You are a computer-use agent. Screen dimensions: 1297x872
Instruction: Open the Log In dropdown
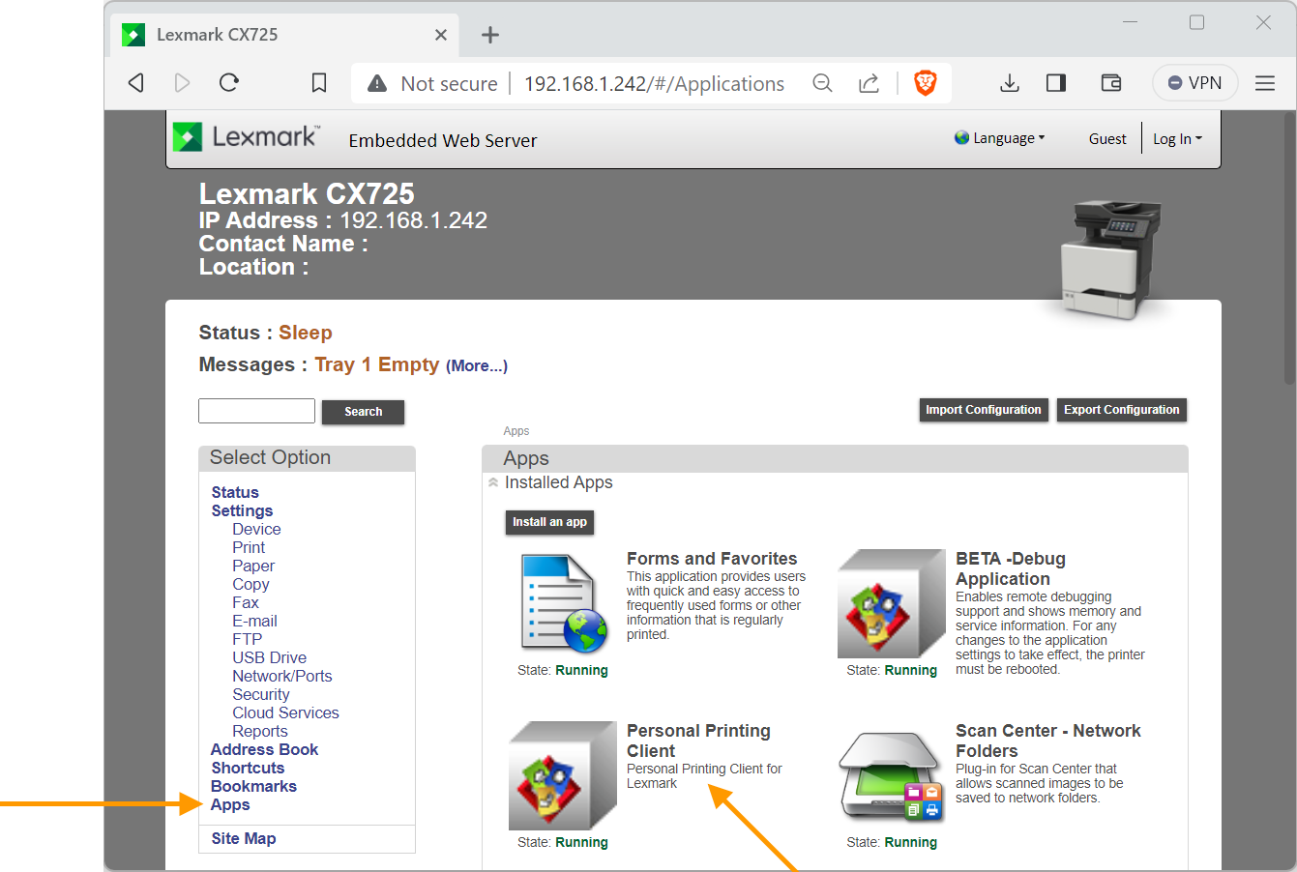1177,139
